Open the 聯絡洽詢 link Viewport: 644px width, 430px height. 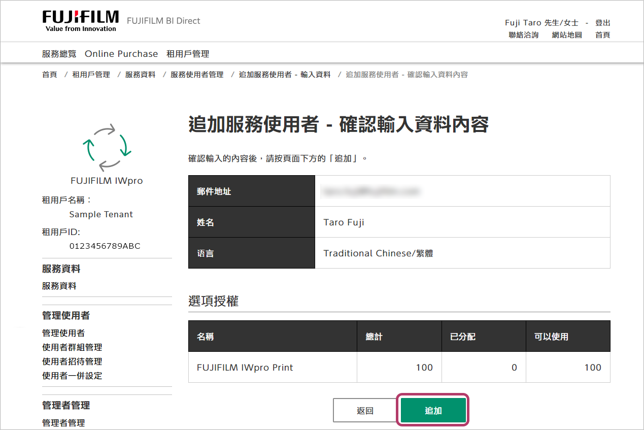tap(523, 35)
